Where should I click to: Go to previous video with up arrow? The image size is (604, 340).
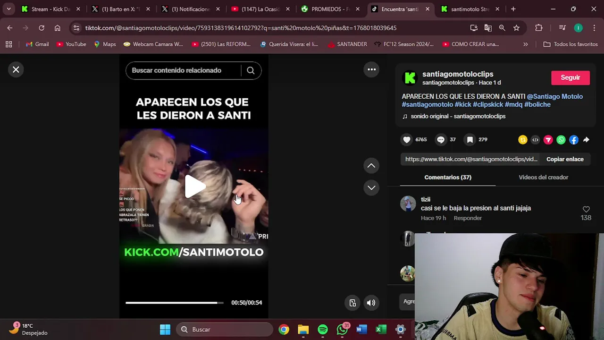(371, 166)
